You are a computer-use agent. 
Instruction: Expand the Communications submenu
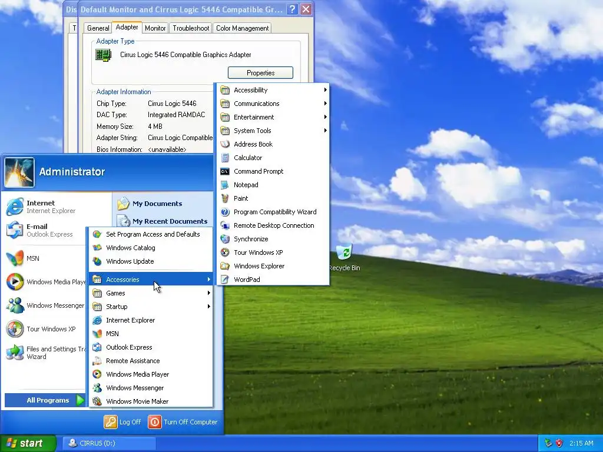pyautogui.click(x=273, y=104)
